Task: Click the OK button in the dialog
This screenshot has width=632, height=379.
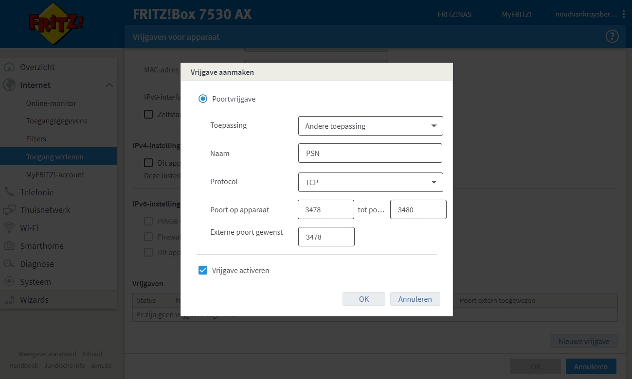Action: 363,299
